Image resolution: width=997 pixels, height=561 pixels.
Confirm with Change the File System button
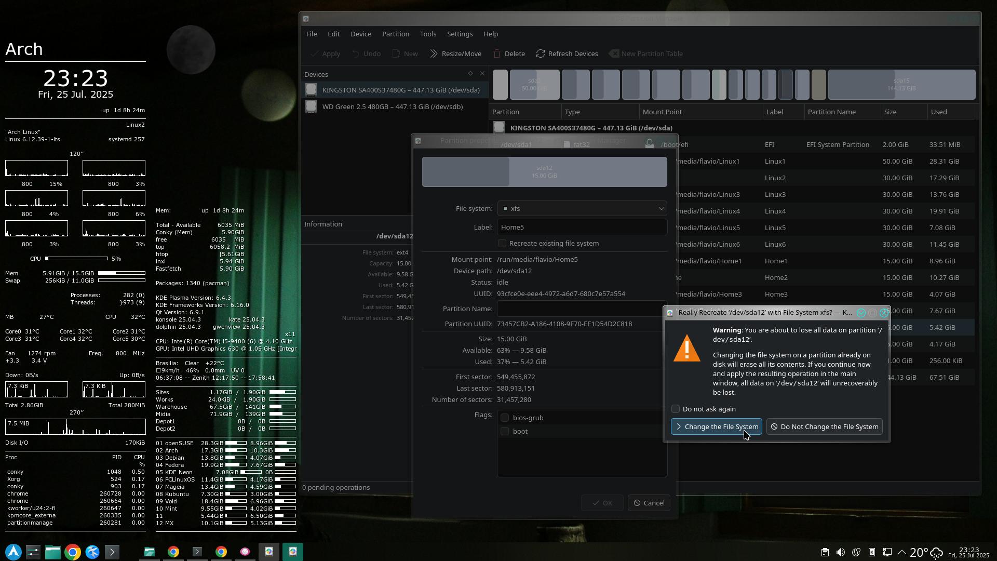[x=716, y=426]
